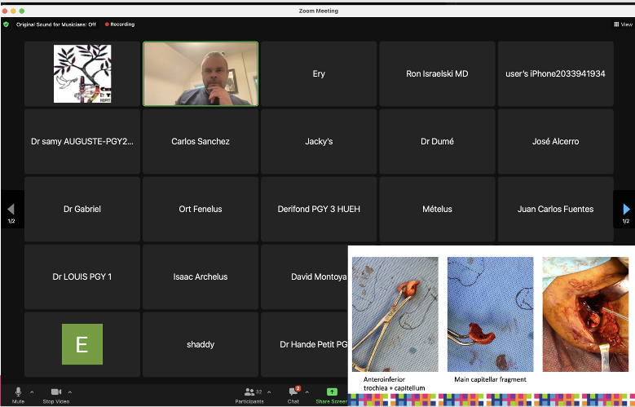Image resolution: width=635 pixels, height=407 pixels.
Task: Select the Ort Fenelus tile
Action: pos(201,209)
